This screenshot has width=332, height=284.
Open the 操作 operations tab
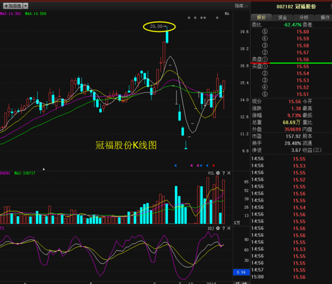pyautogui.click(x=324, y=18)
